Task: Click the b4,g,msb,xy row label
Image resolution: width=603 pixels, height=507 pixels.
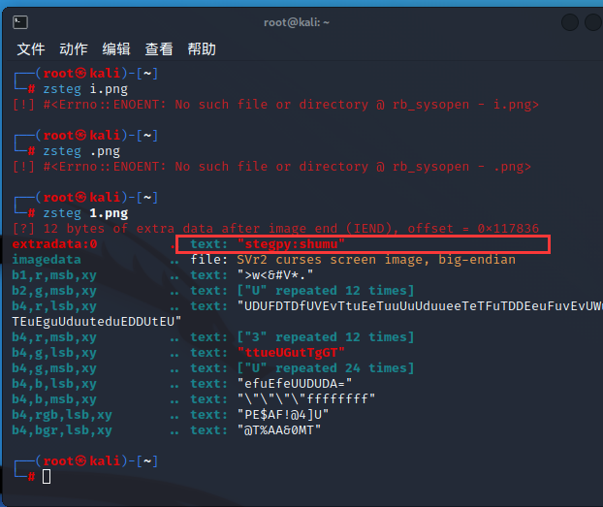Action: point(54,368)
